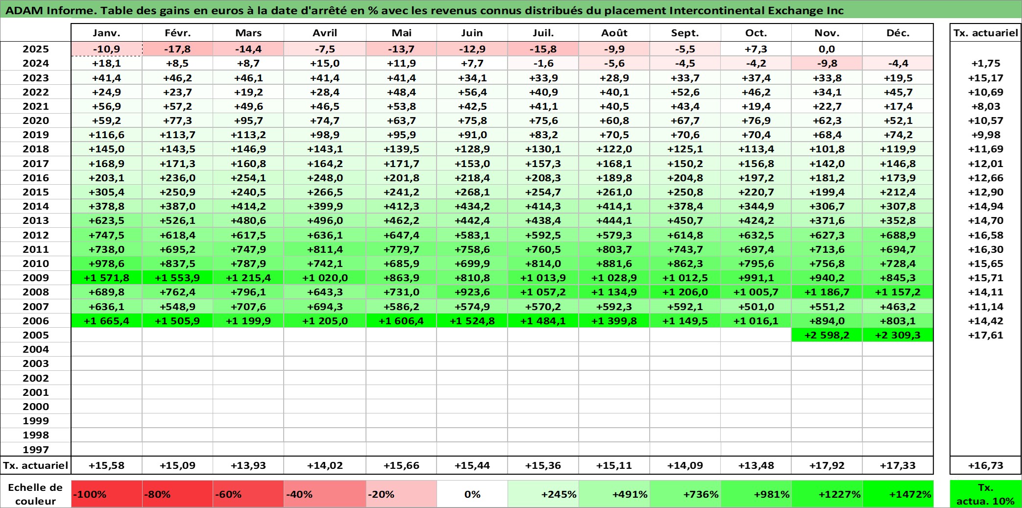Viewport: 1022px width, 508px height.
Task: Select cell +623,5 for January 2013
Action: (x=107, y=220)
